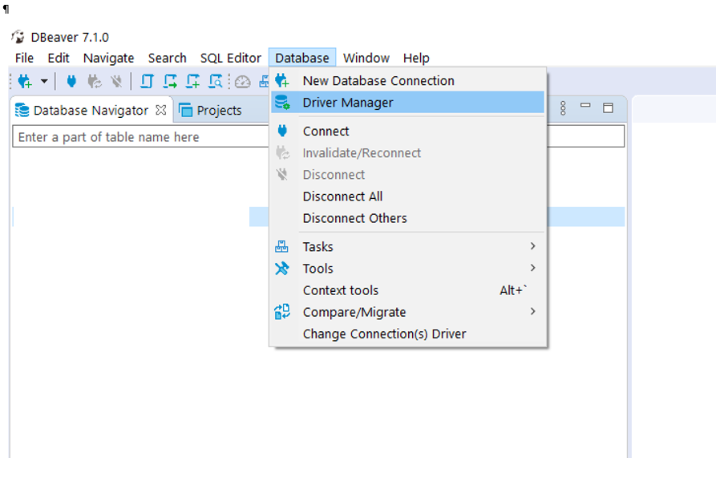This screenshot has width=716, height=494.
Task: Open the Edit menu
Action: 59,58
